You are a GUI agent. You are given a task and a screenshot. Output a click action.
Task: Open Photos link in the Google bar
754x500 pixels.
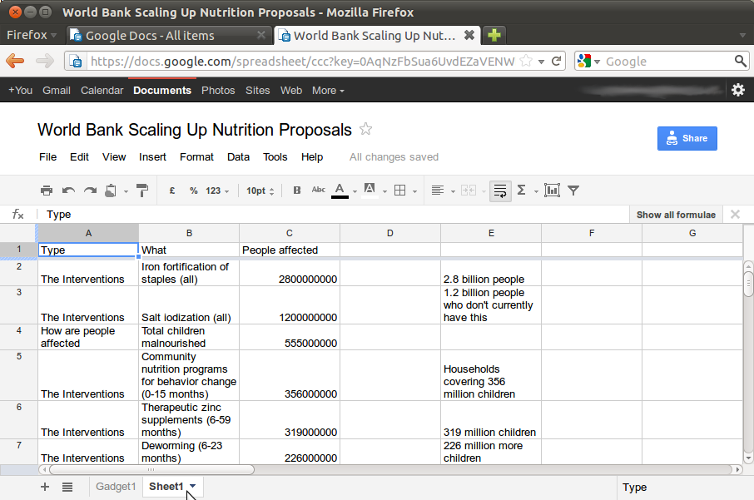[x=218, y=91]
